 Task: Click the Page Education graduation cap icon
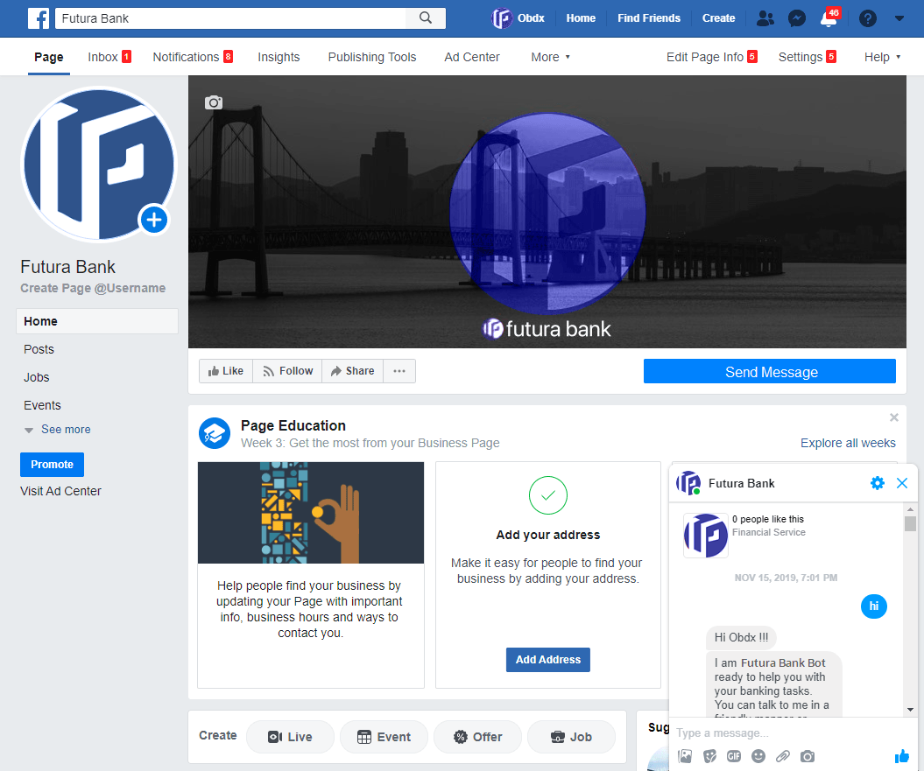pos(215,433)
